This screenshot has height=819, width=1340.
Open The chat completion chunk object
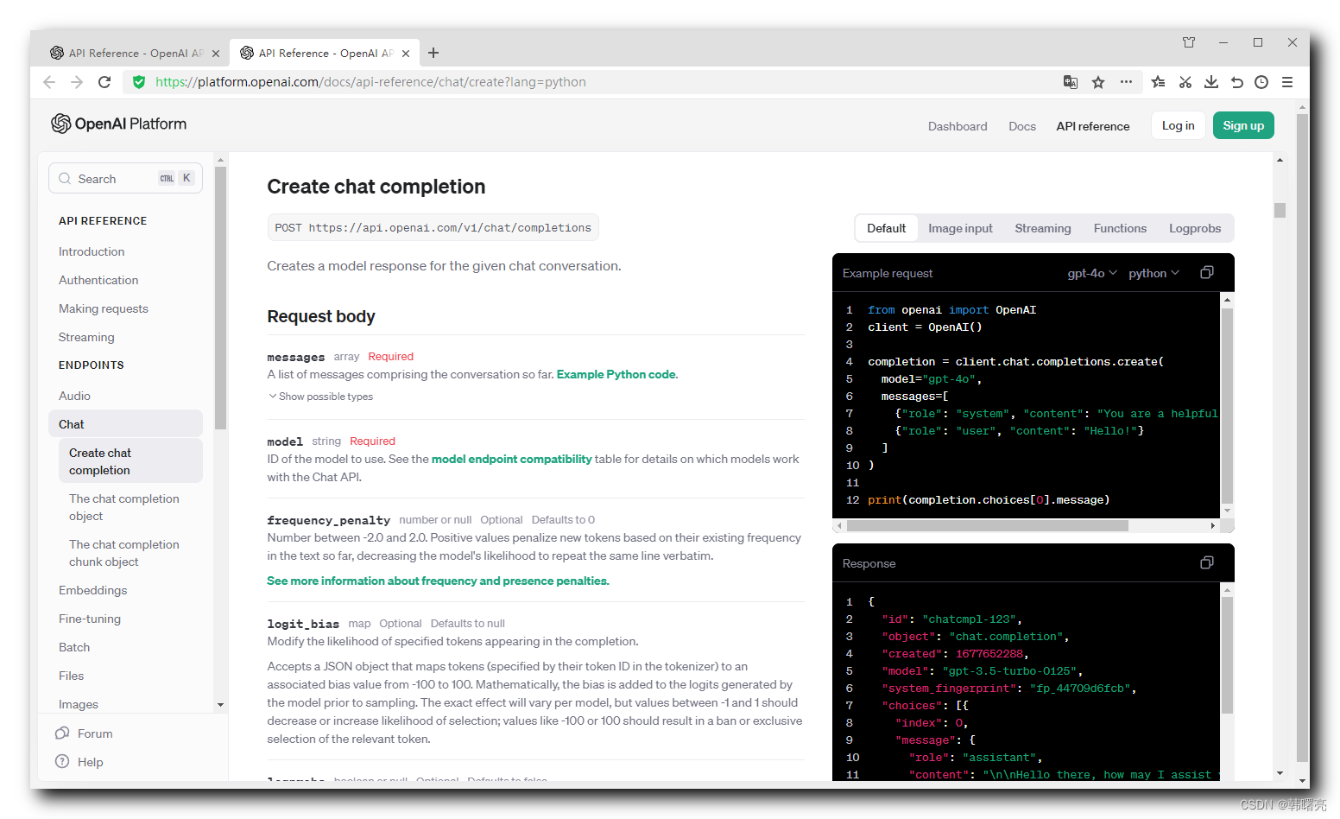(124, 553)
